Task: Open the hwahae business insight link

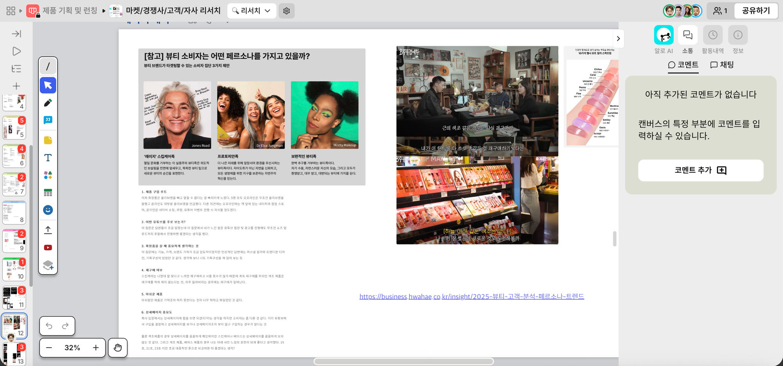Action: click(471, 296)
